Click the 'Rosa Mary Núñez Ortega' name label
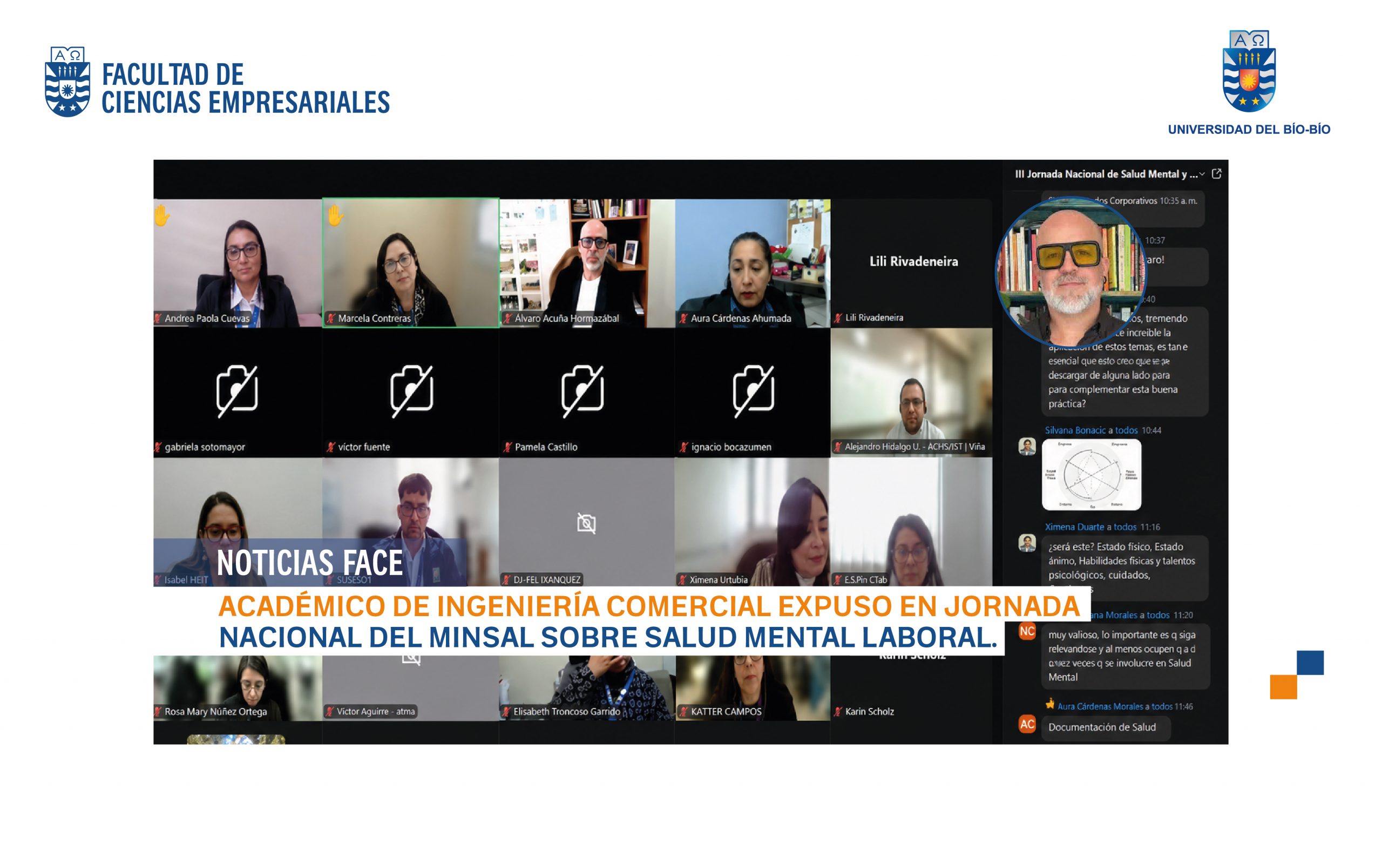The height and width of the screenshot is (864, 1382). tap(215, 711)
